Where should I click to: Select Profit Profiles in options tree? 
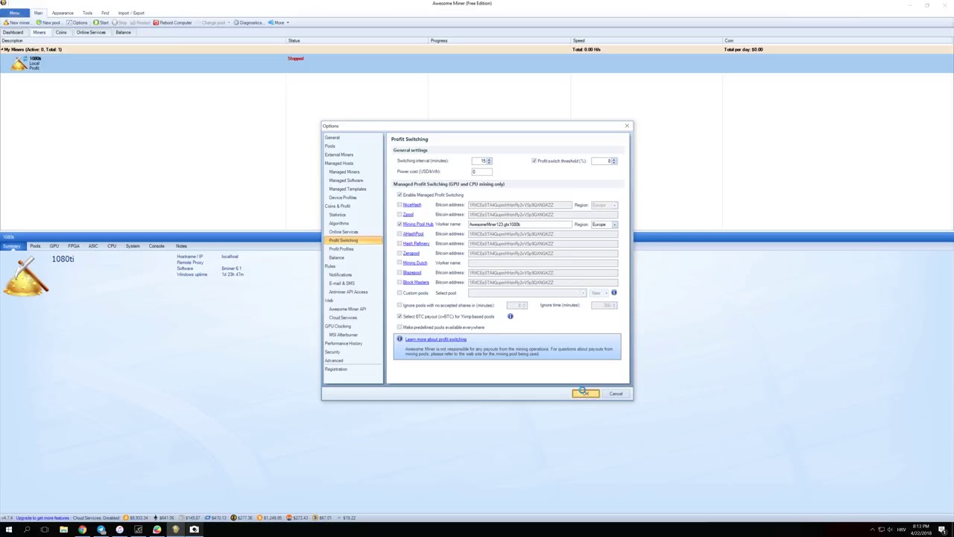click(341, 249)
